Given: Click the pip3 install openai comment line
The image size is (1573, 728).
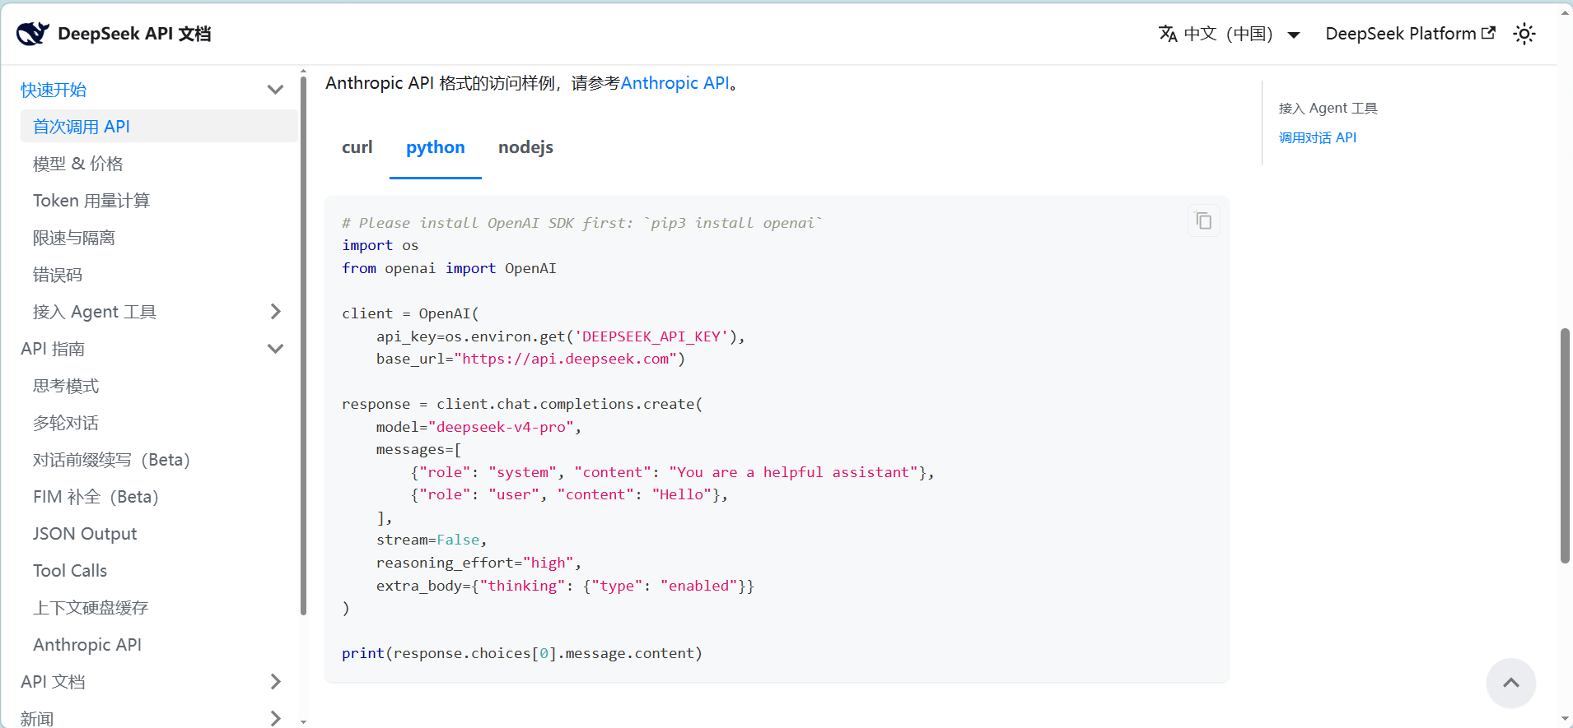Looking at the screenshot, I should [x=582, y=223].
